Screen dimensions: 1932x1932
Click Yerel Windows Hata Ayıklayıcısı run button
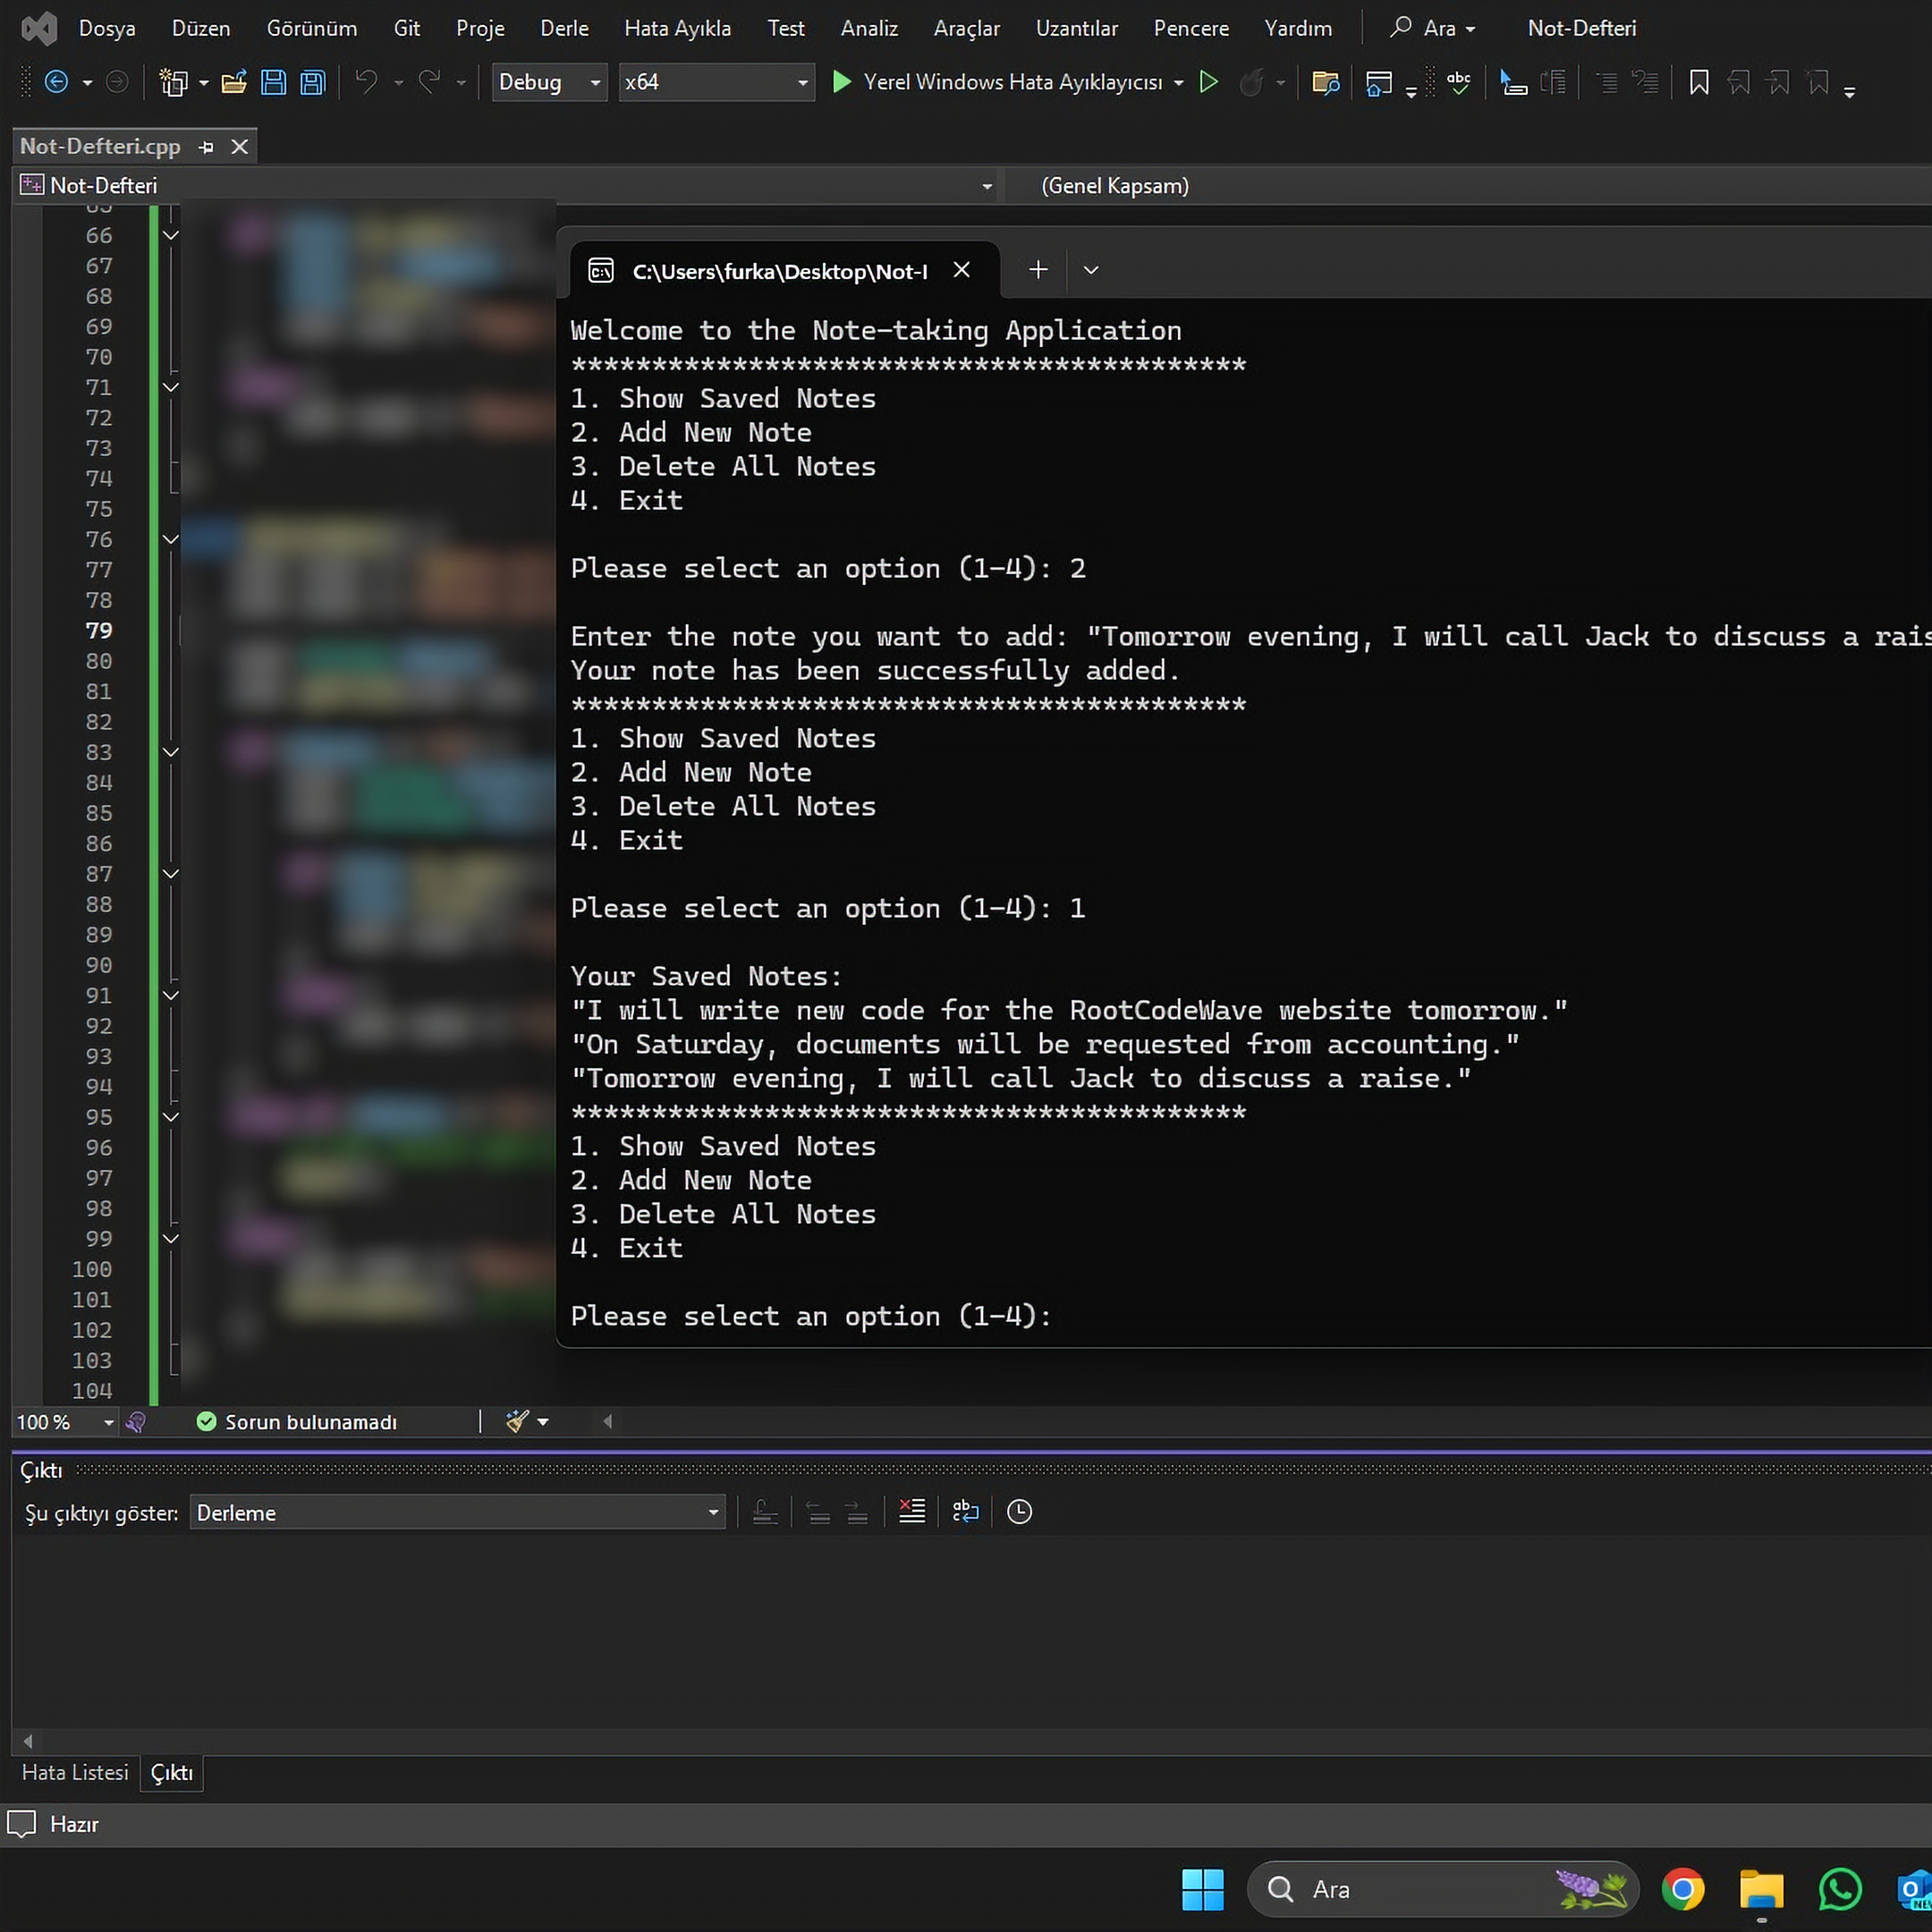[x=1000, y=82]
